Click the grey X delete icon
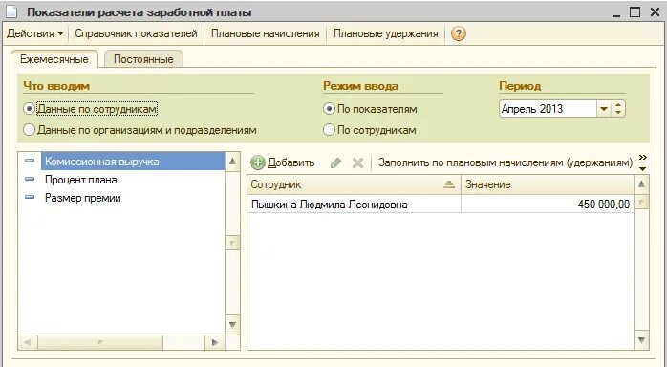 [x=357, y=162]
